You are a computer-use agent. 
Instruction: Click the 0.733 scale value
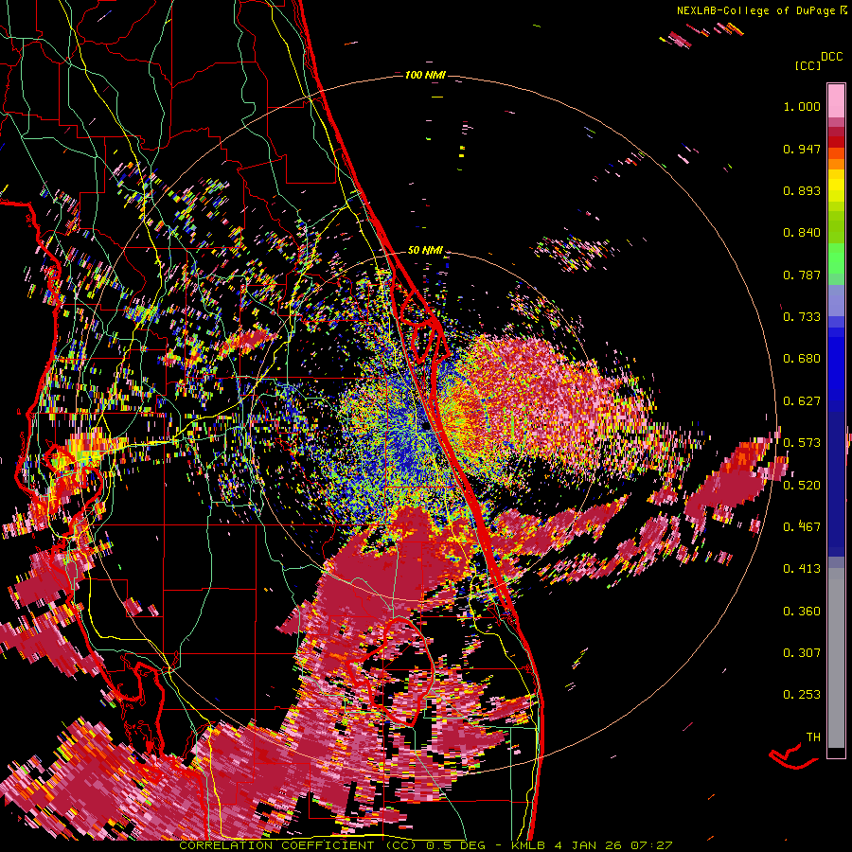point(802,317)
